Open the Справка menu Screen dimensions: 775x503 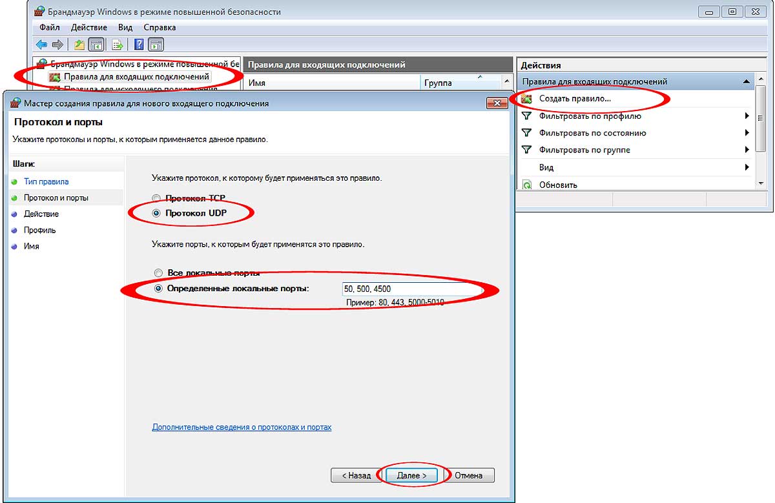click(160, 28)
